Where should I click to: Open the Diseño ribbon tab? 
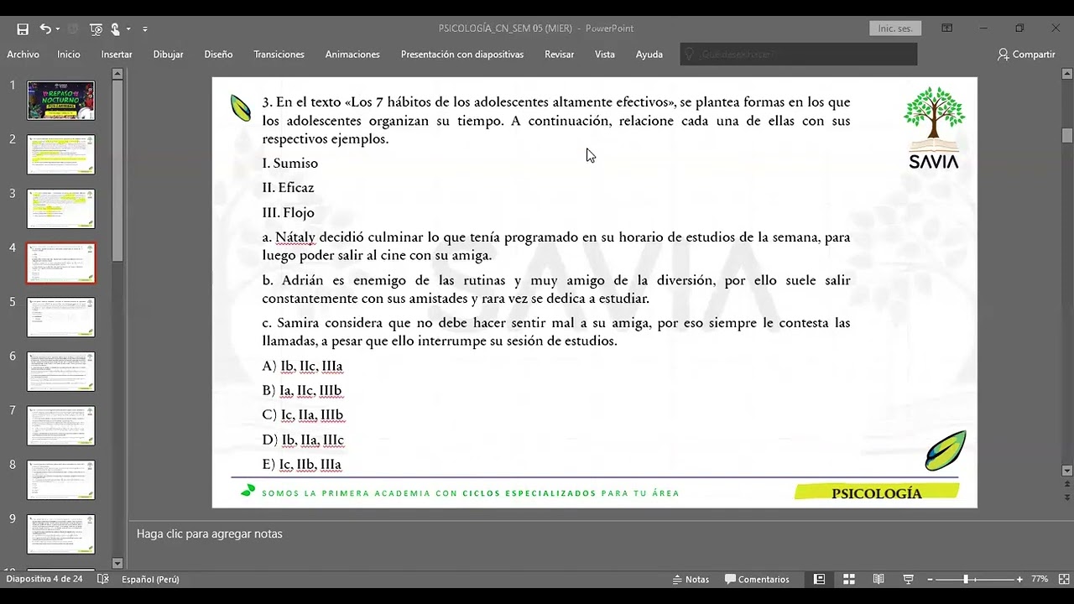pos(218,55)
